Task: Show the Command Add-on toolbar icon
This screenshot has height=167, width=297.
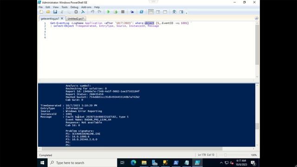Action: [181, 12]
